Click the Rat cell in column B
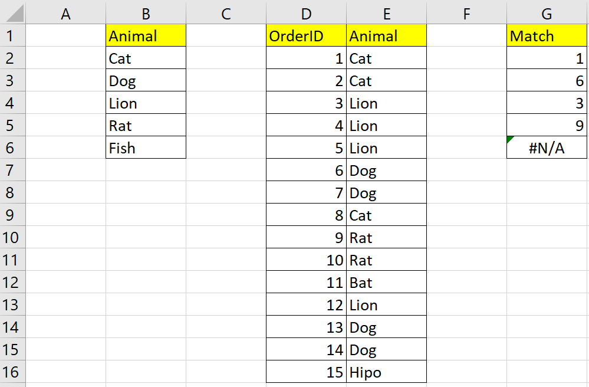 tap(146, 124)
